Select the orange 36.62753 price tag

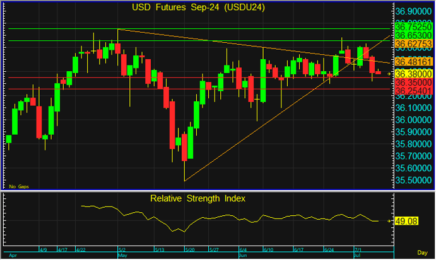point(412,44)
